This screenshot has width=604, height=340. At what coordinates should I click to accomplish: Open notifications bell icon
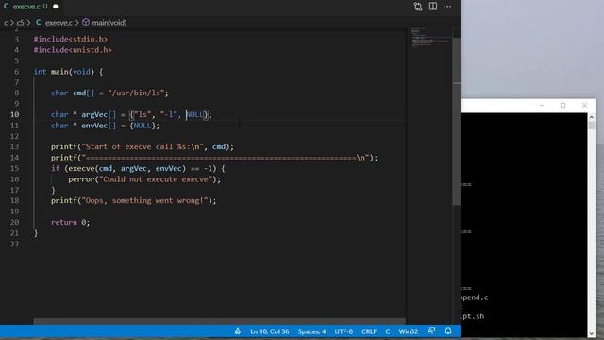[x=448, y=331]
